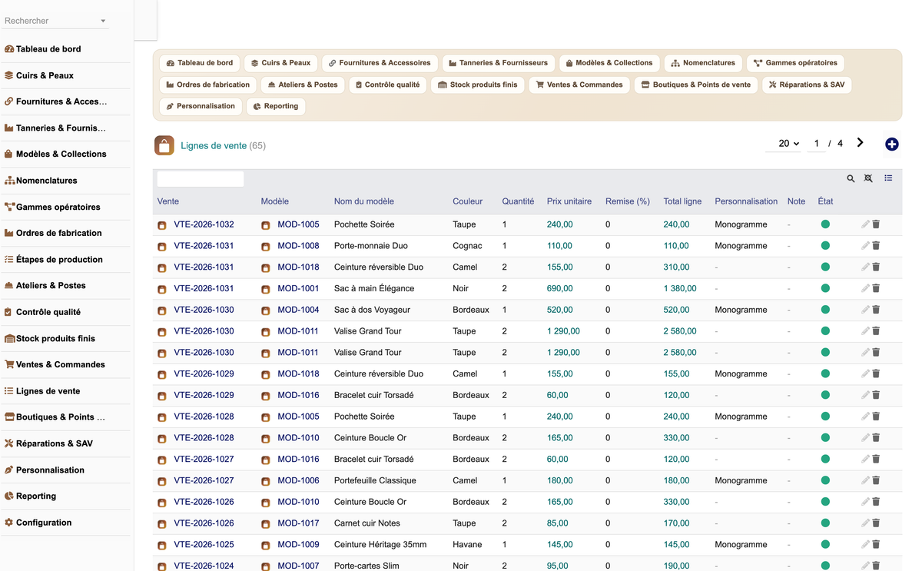This screenshot has height=571, width=922.
Task: Delete the Carnet cuir Notes row
Action: [x=876, y=523]
